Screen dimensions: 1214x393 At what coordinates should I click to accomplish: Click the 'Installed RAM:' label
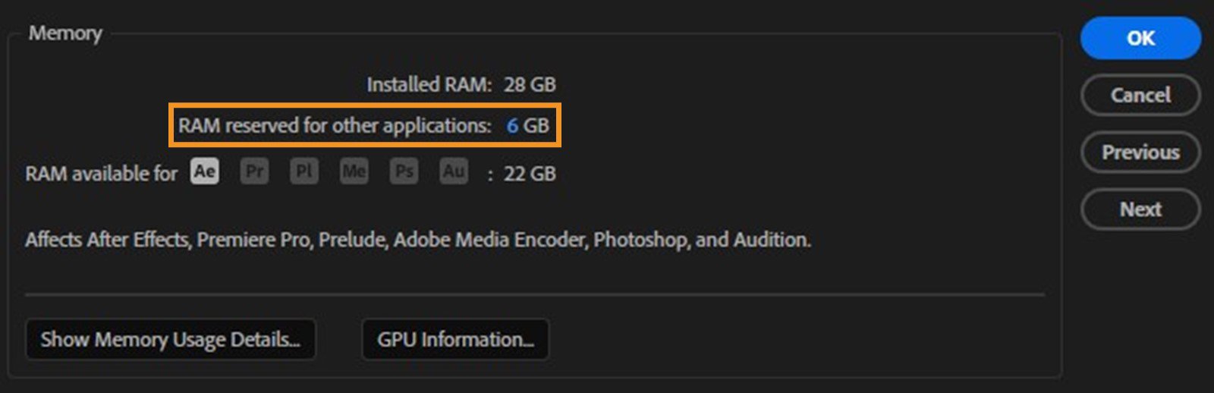(x=429, y=84)
